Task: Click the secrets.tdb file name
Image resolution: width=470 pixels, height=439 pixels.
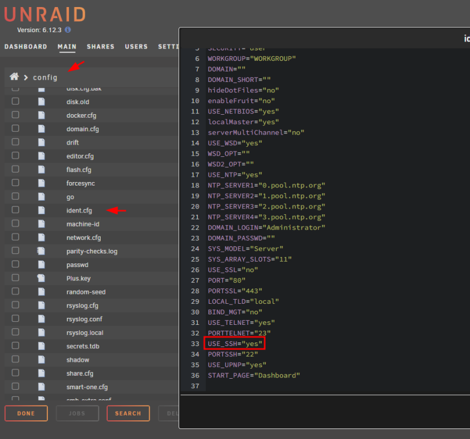Action: (x=83, y=347)
